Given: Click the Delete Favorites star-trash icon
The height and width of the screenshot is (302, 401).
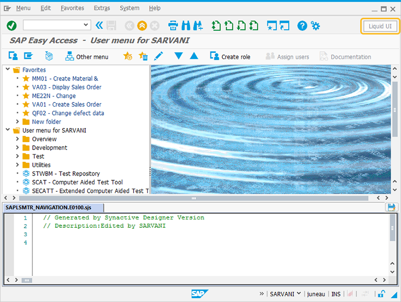Looking at the screenshot, I should point(143,56).
